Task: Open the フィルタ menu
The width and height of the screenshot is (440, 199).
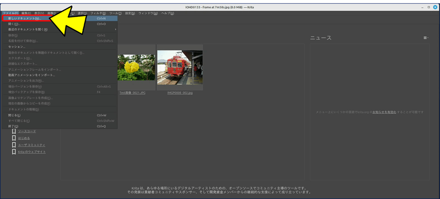Action: pyautogui.click(x=96, y=13)
